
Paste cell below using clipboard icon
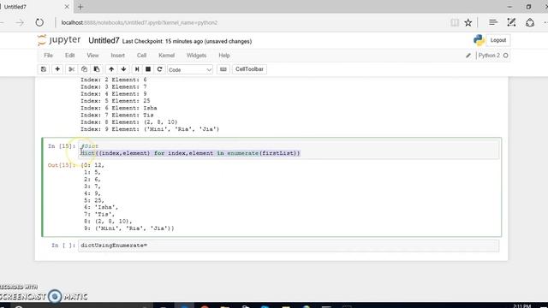point(97,69)
